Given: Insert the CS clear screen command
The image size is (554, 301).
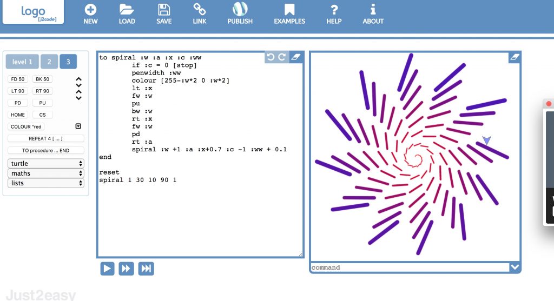Looking at the screenshot, I should [x=42, y=115].
